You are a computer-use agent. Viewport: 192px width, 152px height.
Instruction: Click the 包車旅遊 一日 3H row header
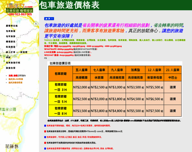(x=61, y=87)
